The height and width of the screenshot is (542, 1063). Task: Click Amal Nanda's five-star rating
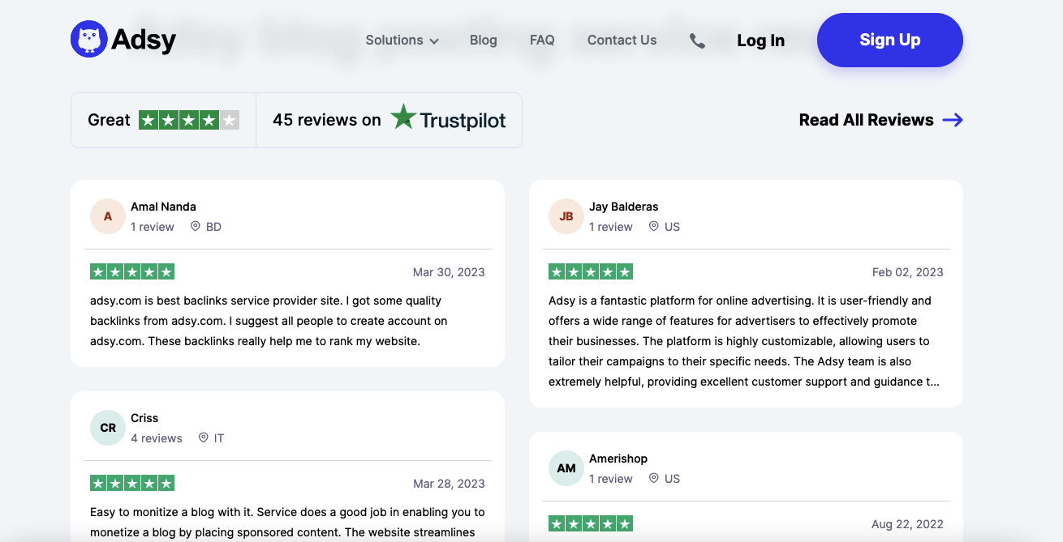pos(132,272)
